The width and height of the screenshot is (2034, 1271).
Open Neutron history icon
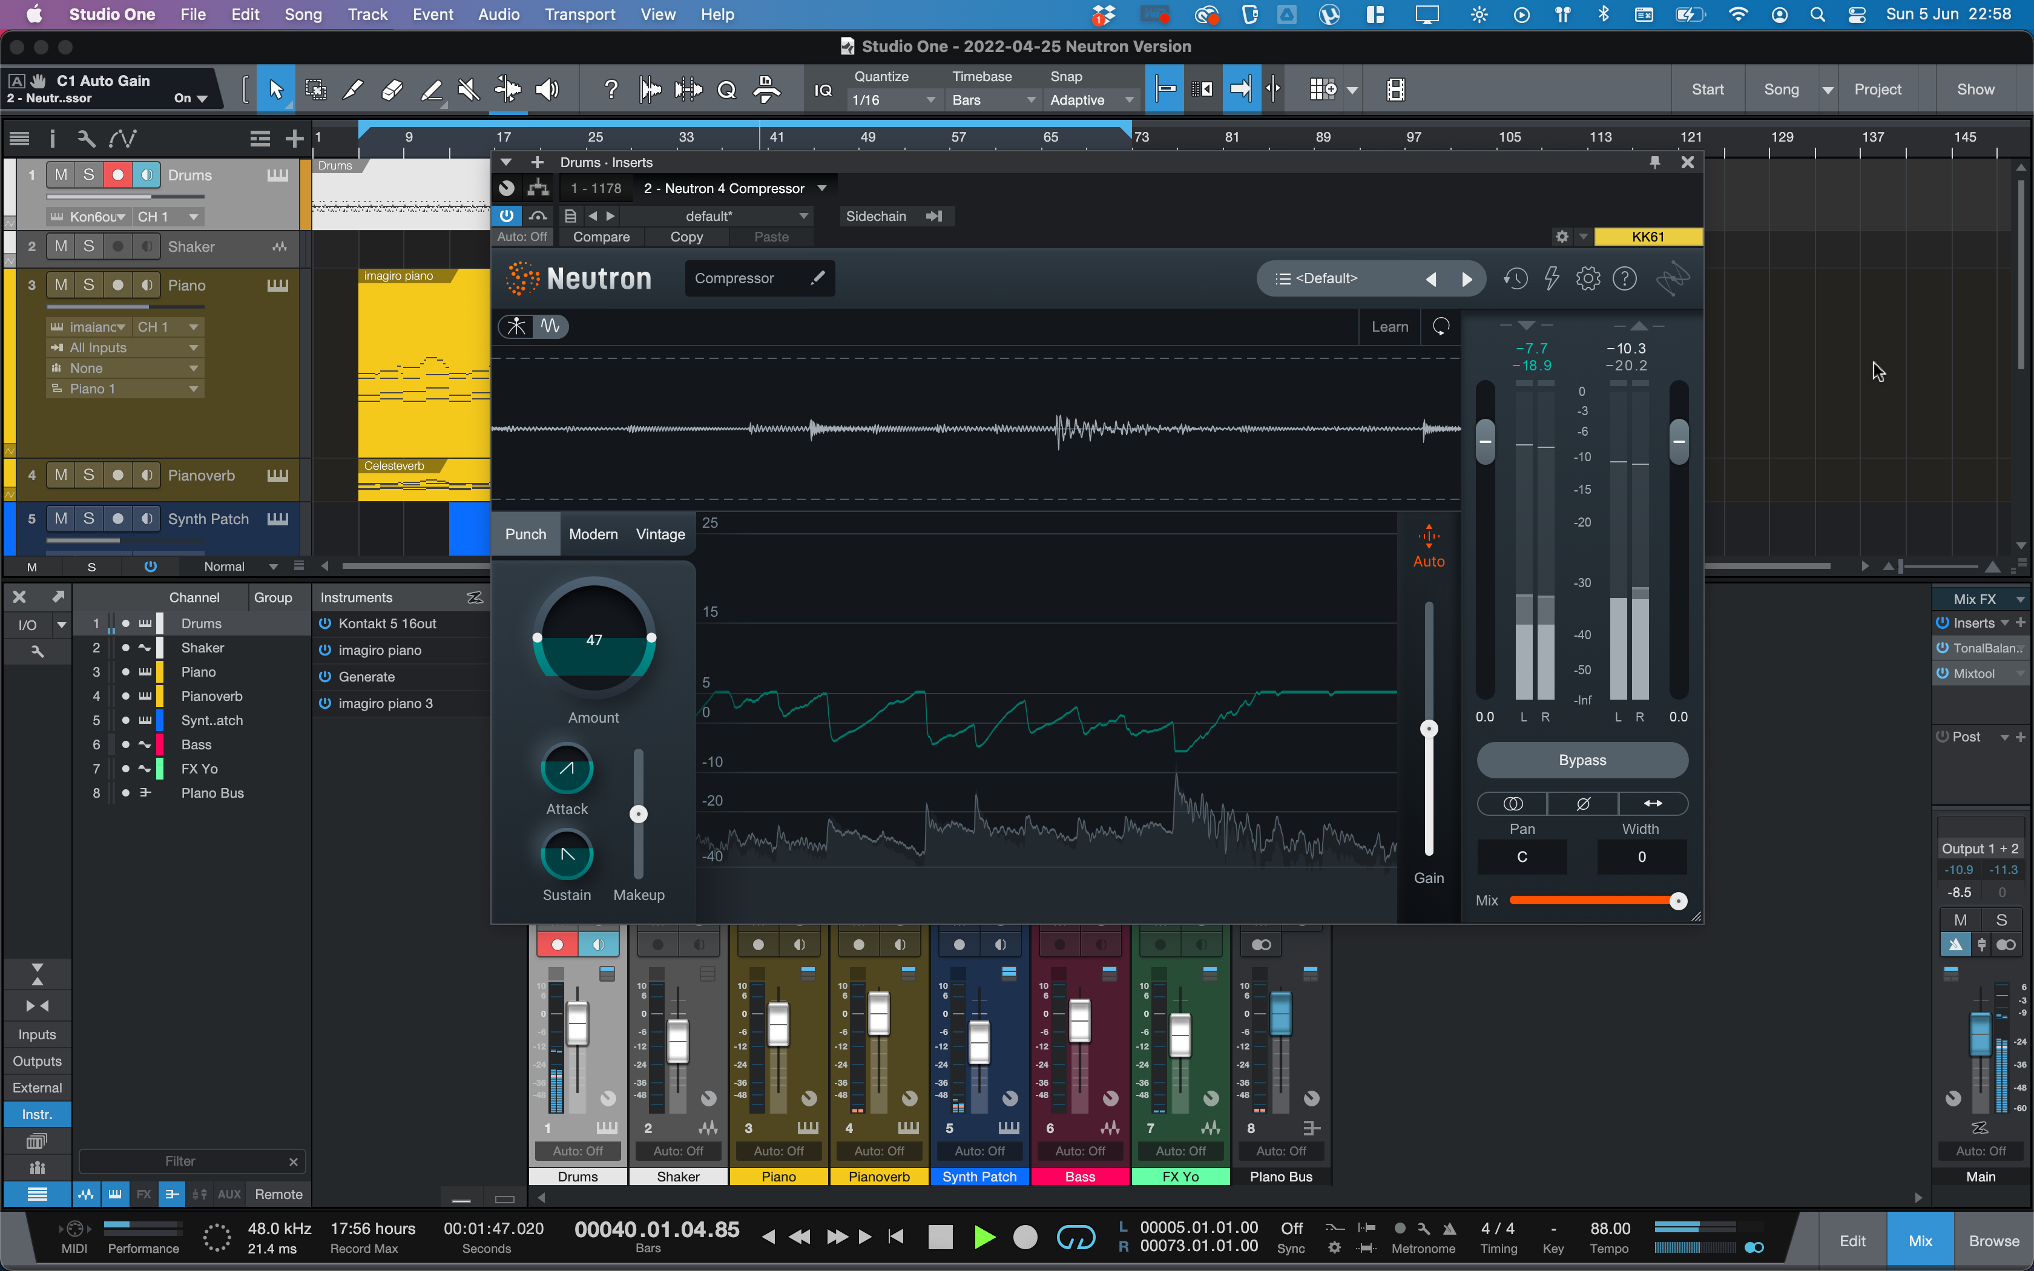coord(1515,279)
